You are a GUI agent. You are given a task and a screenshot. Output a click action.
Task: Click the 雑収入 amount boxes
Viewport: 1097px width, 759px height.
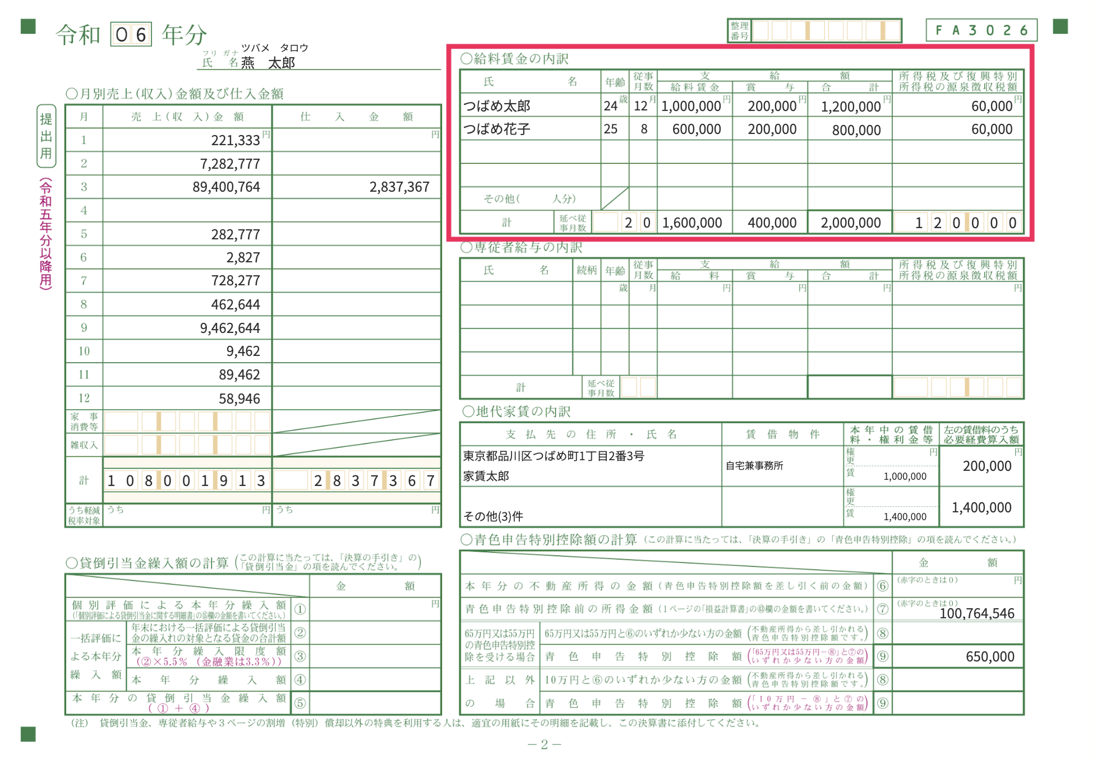(187, 445)
